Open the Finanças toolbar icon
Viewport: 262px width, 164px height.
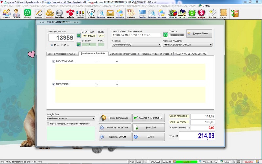pos(173,13)
